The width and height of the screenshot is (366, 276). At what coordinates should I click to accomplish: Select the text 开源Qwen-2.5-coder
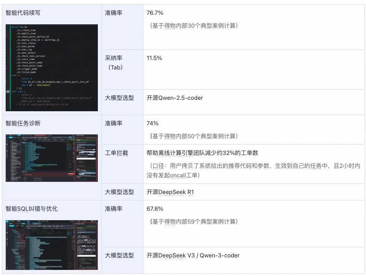tap(175, 98)
